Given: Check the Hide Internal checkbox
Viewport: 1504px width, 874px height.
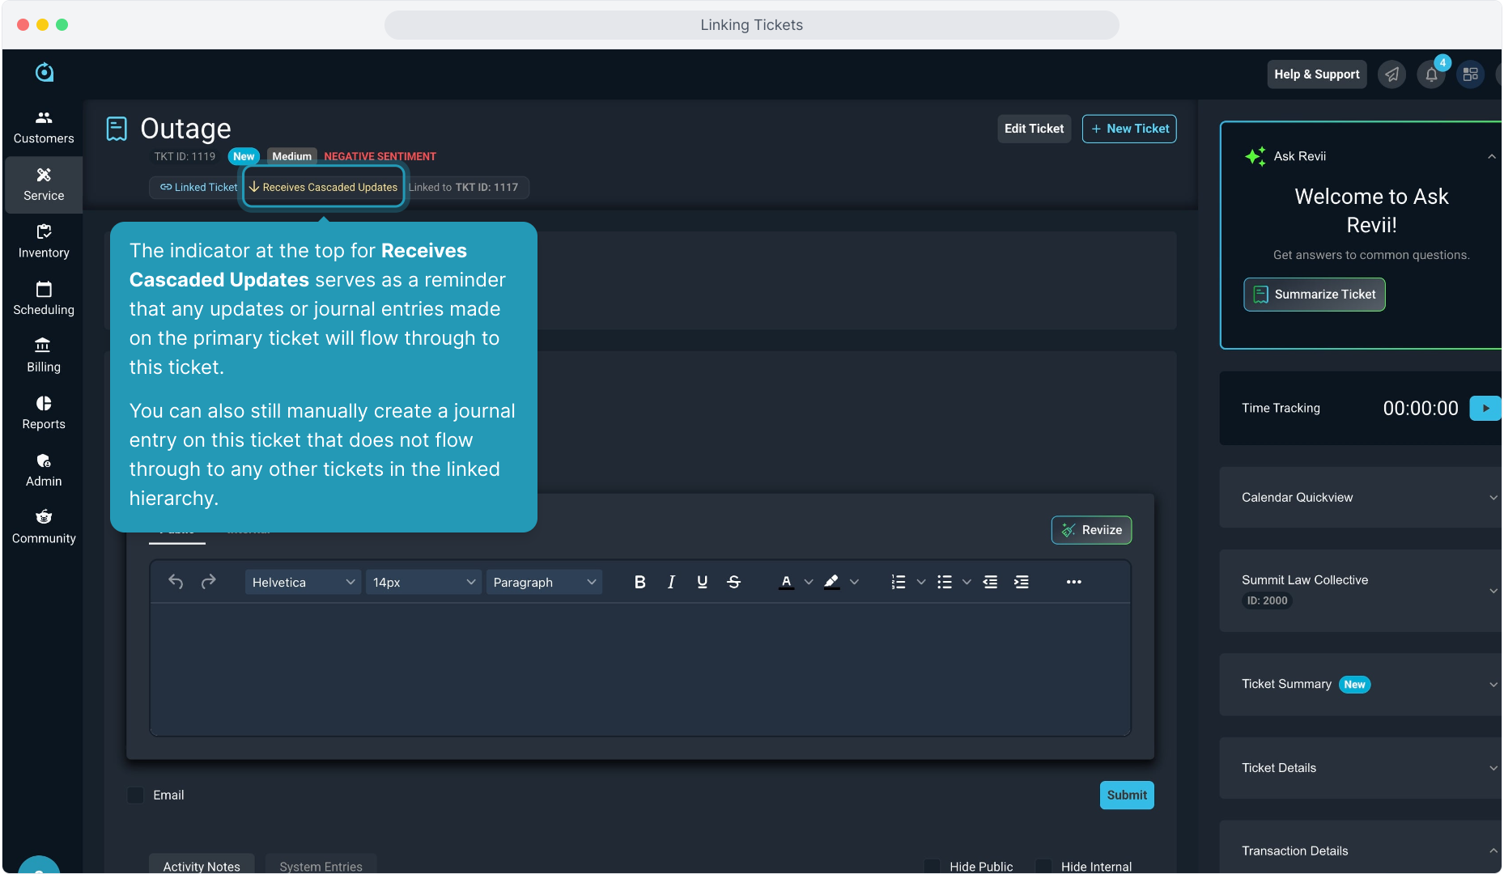Looking at the screenshot, I should [1044, 866].
